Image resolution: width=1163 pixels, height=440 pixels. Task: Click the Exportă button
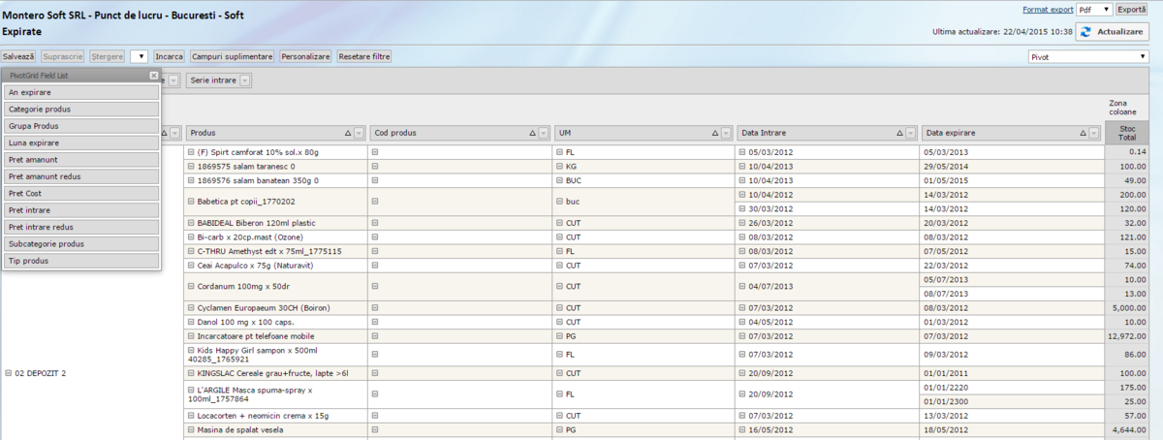click(1133, 10)
